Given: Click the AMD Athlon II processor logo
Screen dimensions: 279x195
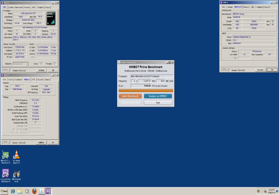Looking at the screenshot, I should 51,18.
